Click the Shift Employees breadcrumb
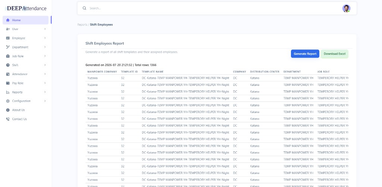The image size is (382, 187). tap(101, 25)
